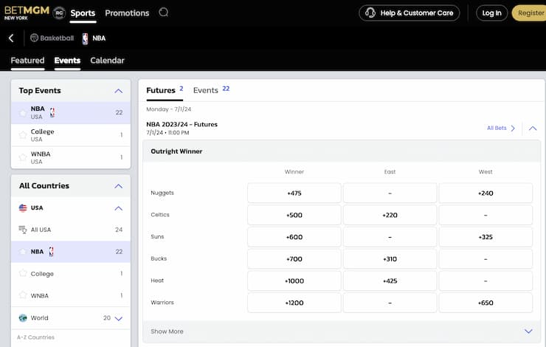The height and width of the screenshot is (347, 546).
Task: Favorite WNBA USA in Top Events star
Action: tap(23, 157)
